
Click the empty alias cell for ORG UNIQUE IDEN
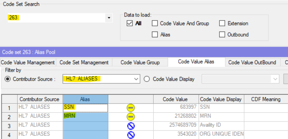pyautogui.click(x=85, y=135)
